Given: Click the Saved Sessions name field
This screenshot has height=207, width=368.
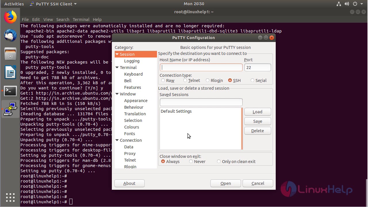Looking at the screenshot, I should 201,102.
